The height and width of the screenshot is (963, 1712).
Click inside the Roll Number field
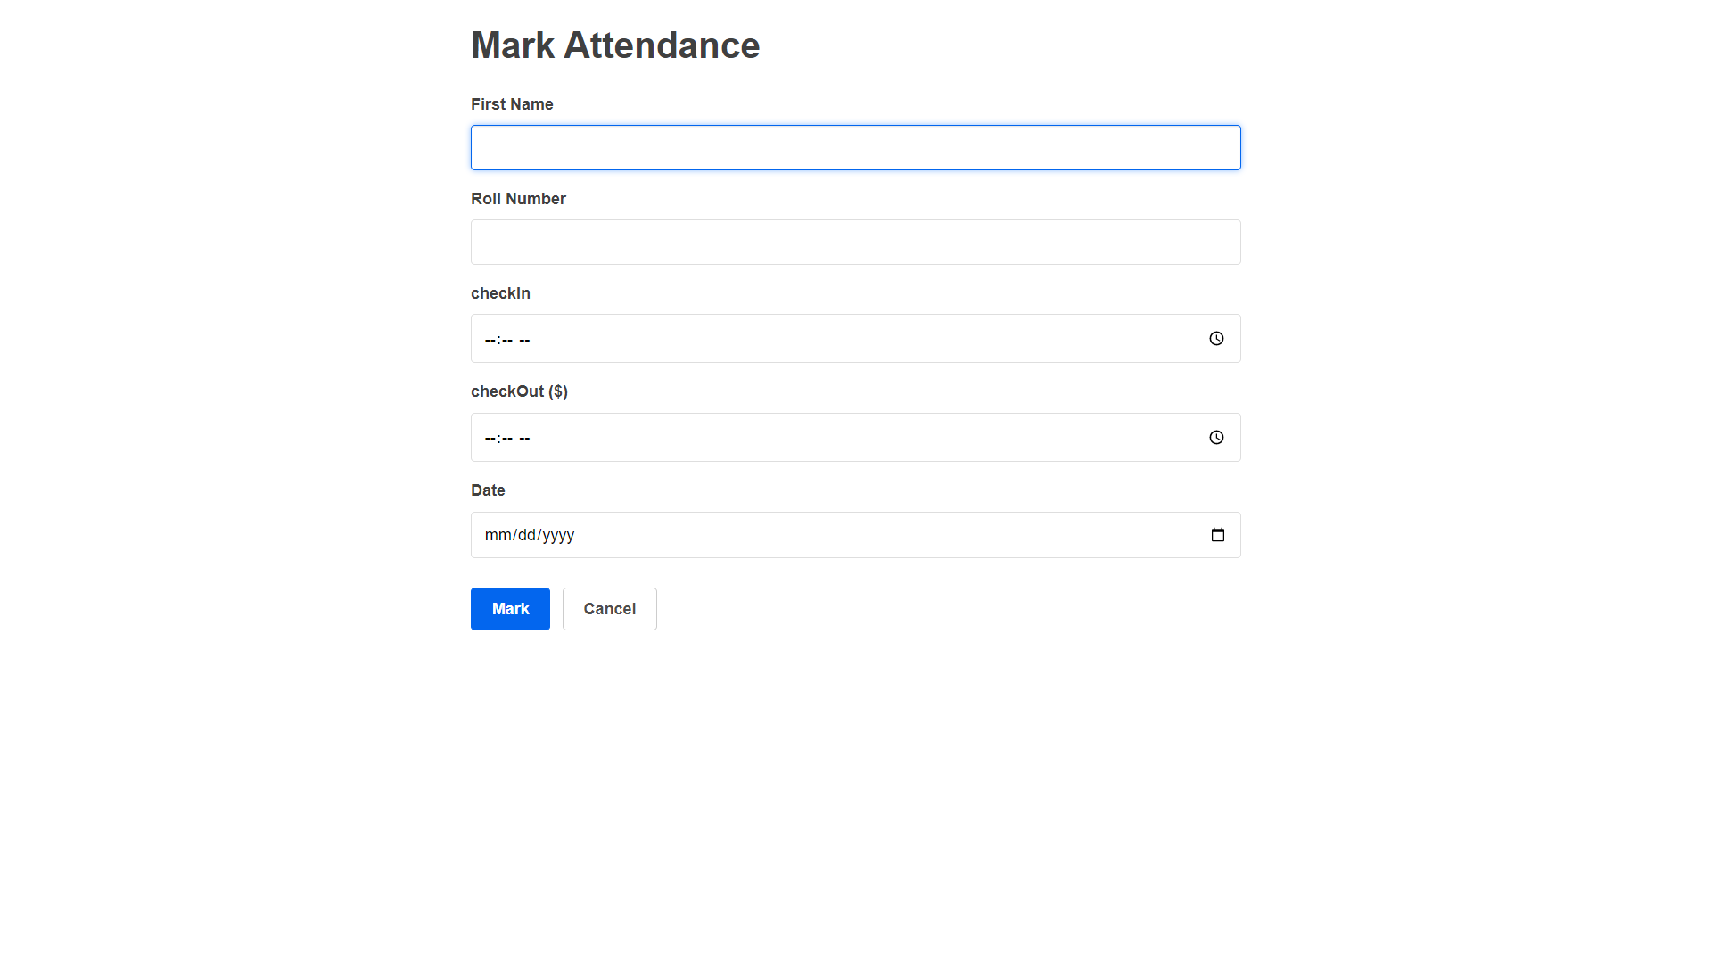[855, 242]
